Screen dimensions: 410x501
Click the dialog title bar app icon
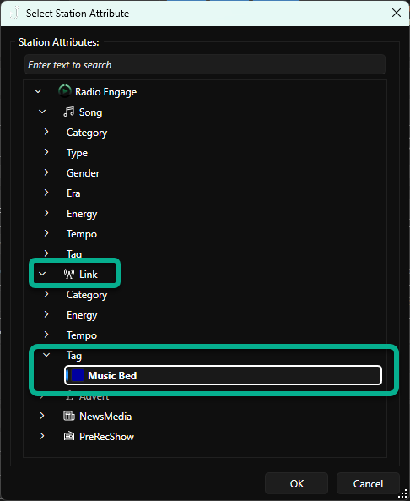(14, 14)
